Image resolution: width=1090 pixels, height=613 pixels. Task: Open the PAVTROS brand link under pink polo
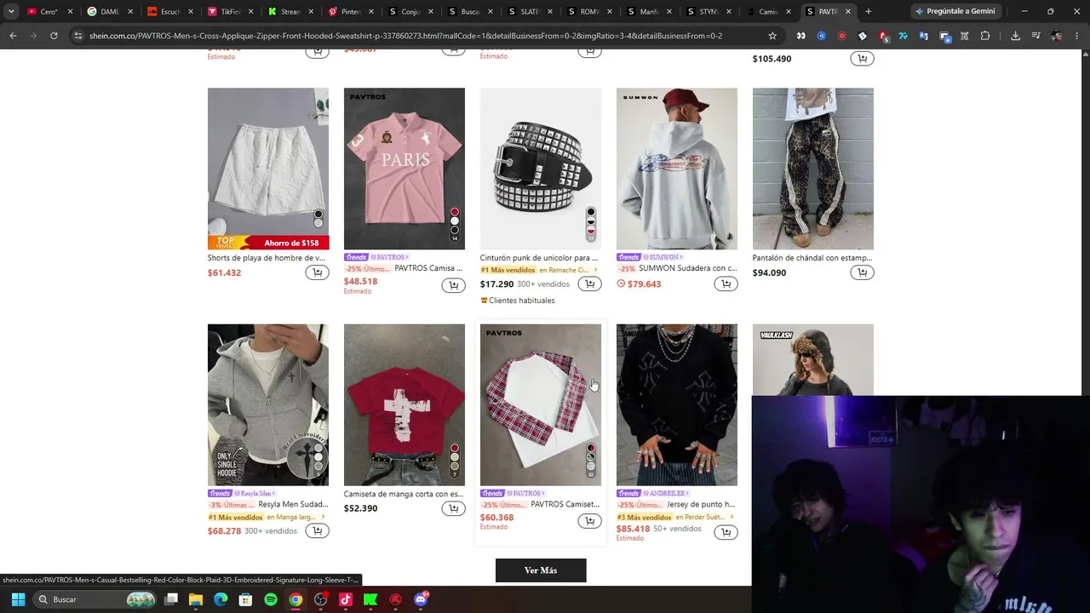[389, 257]
